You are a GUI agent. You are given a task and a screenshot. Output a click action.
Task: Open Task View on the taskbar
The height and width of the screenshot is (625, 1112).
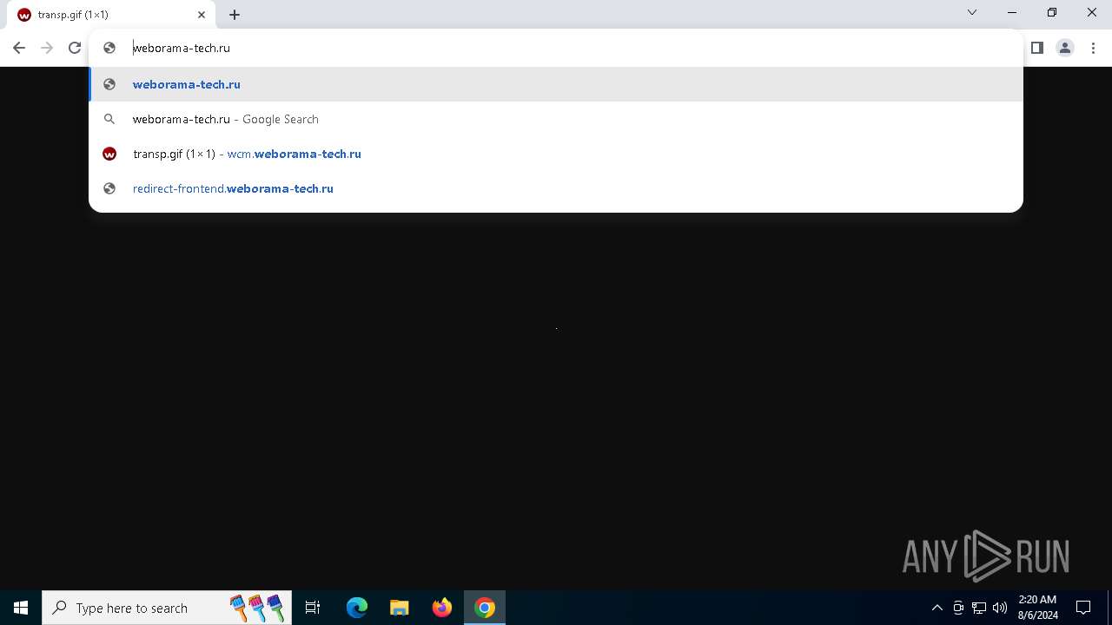313,608
